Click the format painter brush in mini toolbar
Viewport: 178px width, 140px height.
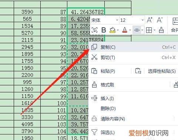[161, 30]
